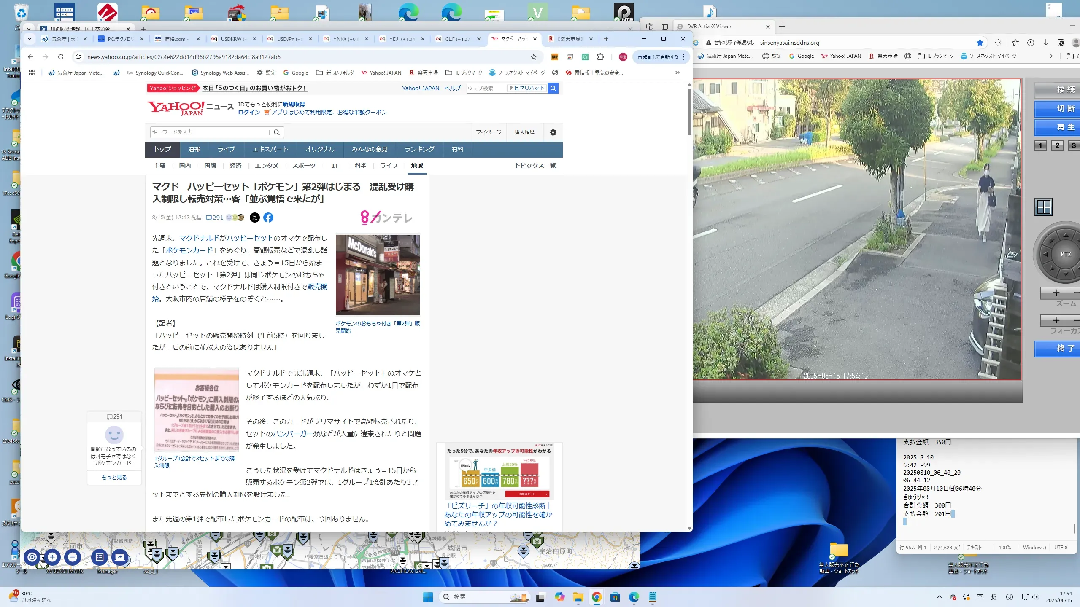Image resolution: width=1080 pixels, height=607 pixels.
Task: Click もっと見る comments link
Action: (x=114, y=477)
